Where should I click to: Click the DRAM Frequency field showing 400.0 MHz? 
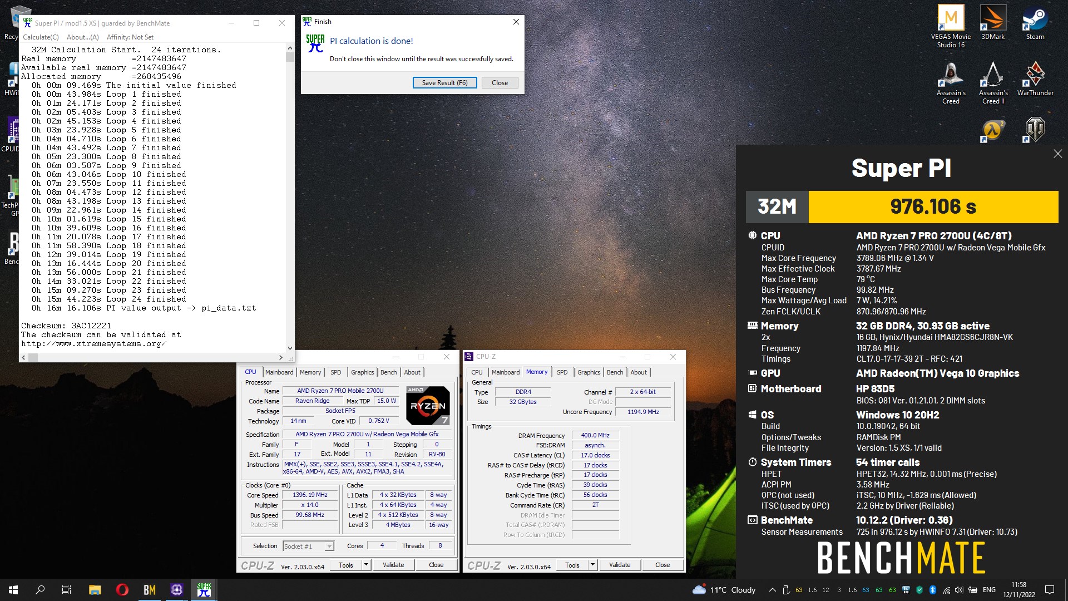tap(595, 435)
